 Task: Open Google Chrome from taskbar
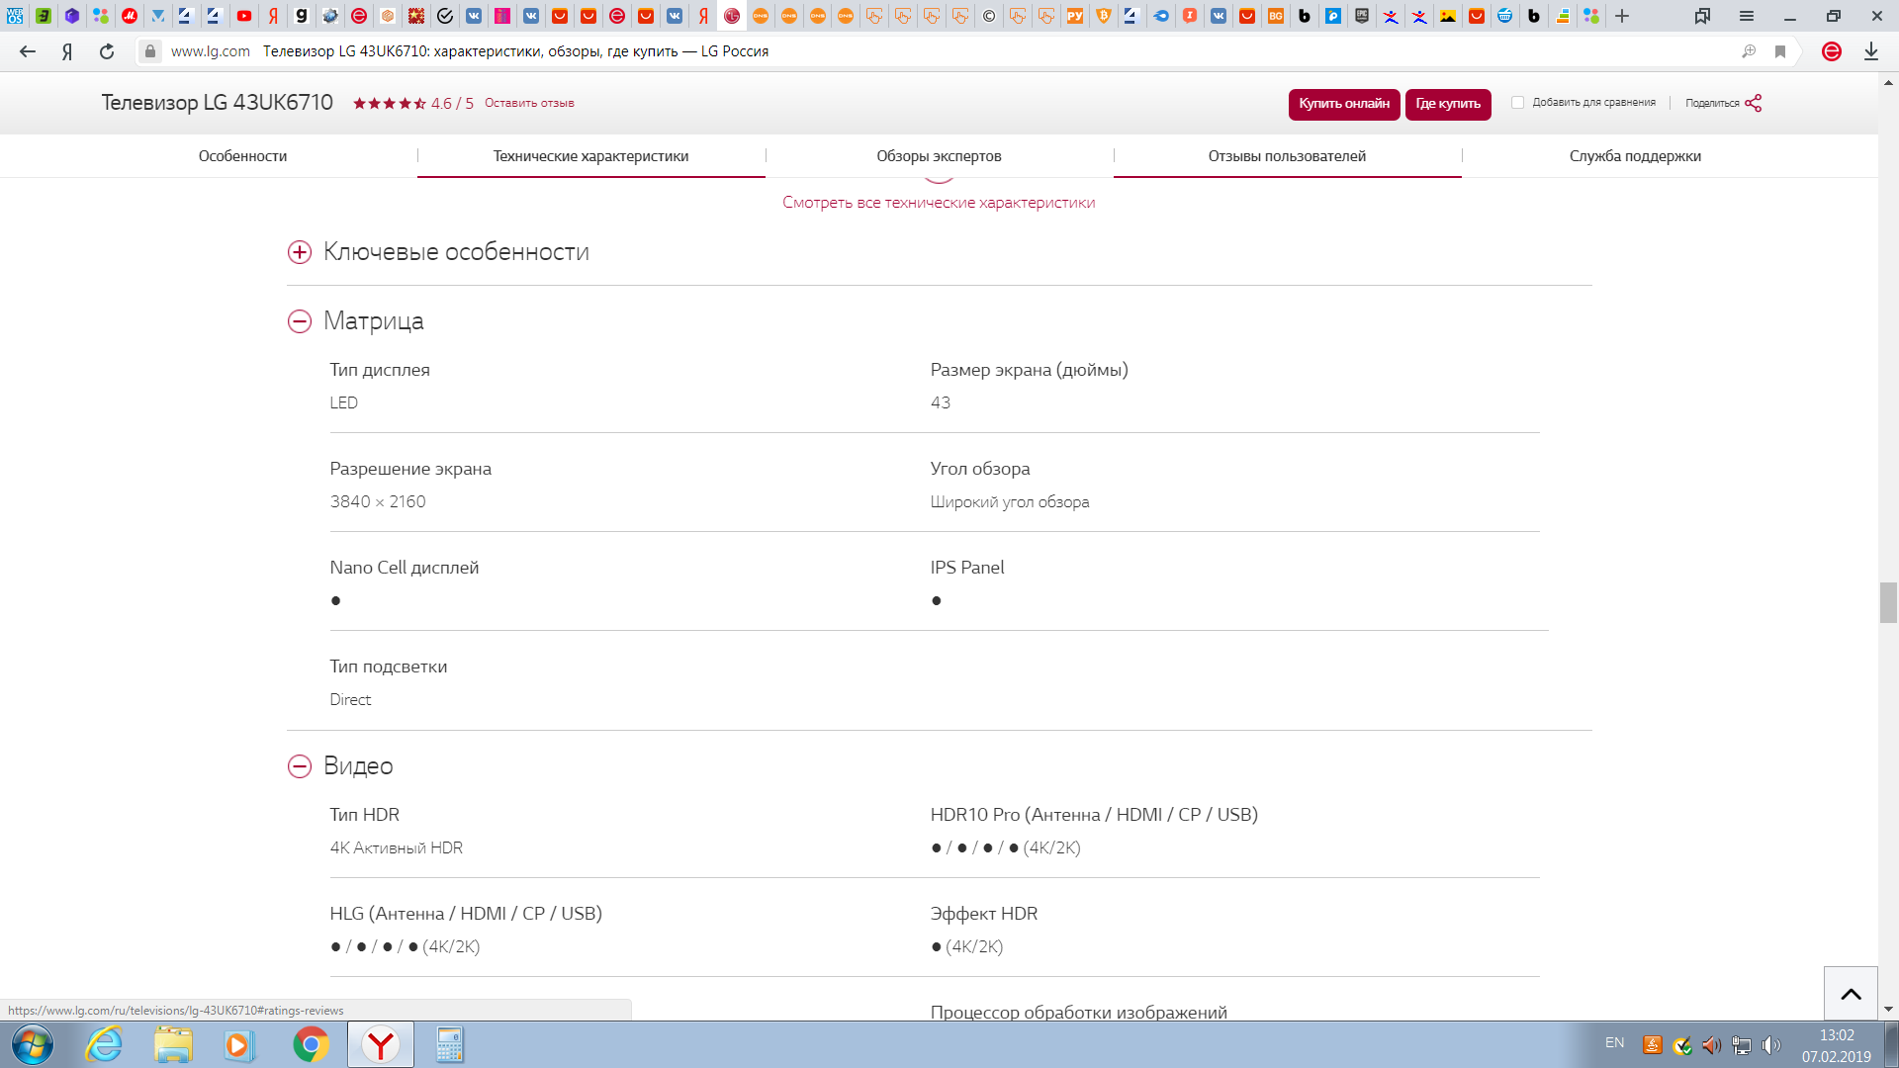click(311, 1044)
